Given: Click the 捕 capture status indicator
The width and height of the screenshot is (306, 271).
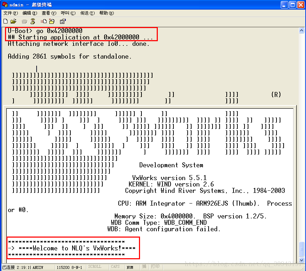Looking at the screenshot, I should point(144,266).
